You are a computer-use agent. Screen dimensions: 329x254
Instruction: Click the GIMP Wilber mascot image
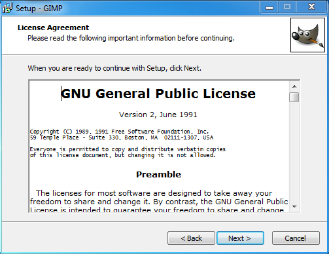point(307,35)
